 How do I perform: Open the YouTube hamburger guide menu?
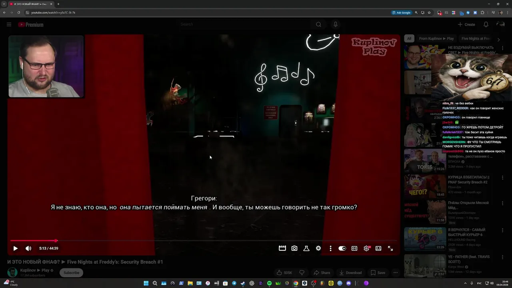coord(9,24)
